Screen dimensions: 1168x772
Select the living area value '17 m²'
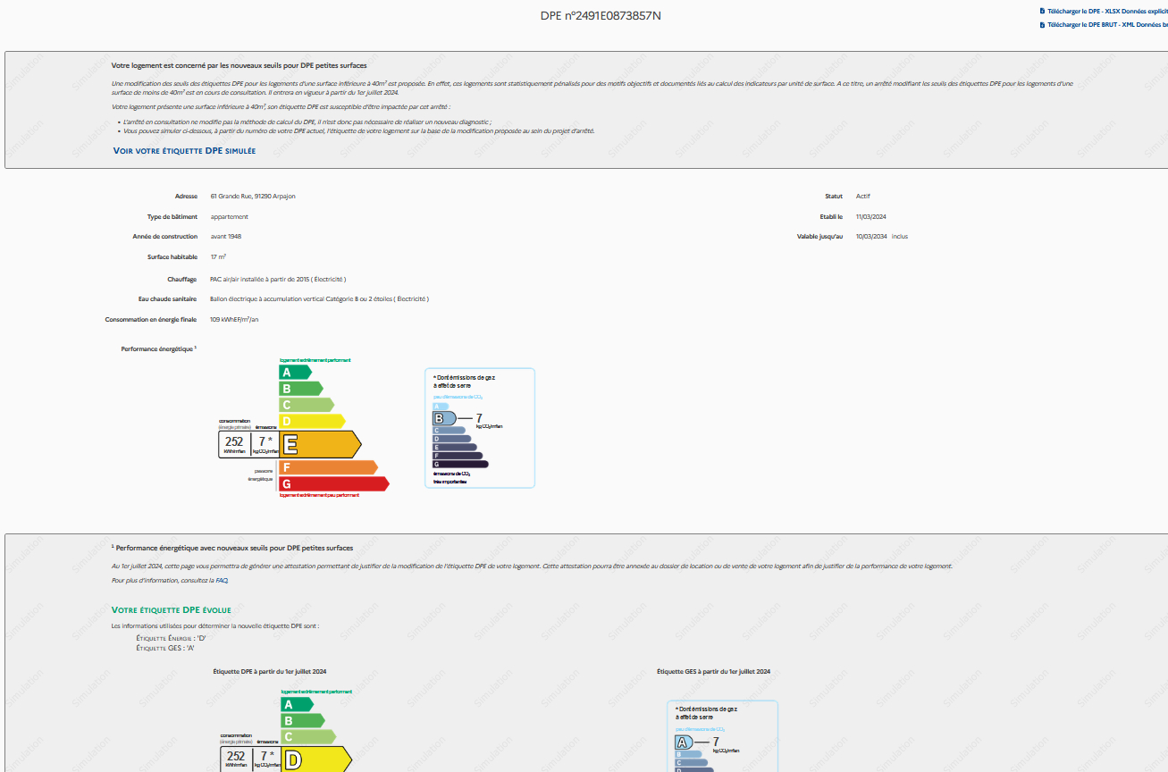click(x=218, y=257)
